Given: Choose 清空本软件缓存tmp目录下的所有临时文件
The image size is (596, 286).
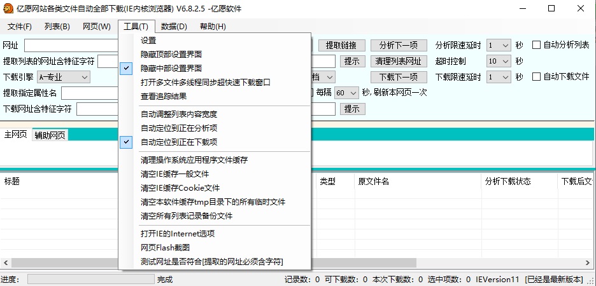Looking at the screenshot, I should coord(215,202).
